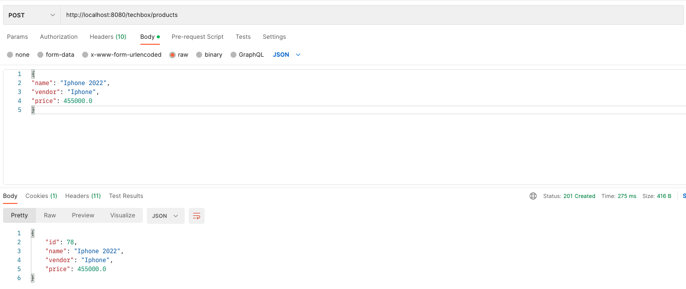The width and height of the screenshot is (686, 289).
Task: Switch to the Tests tab
Action: [x=243, y=37]
